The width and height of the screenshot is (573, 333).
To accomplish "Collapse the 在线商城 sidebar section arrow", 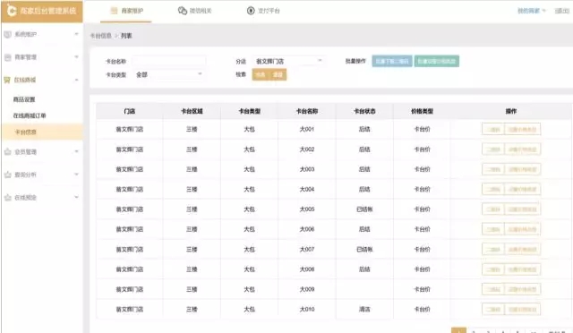I will [76, 80].
